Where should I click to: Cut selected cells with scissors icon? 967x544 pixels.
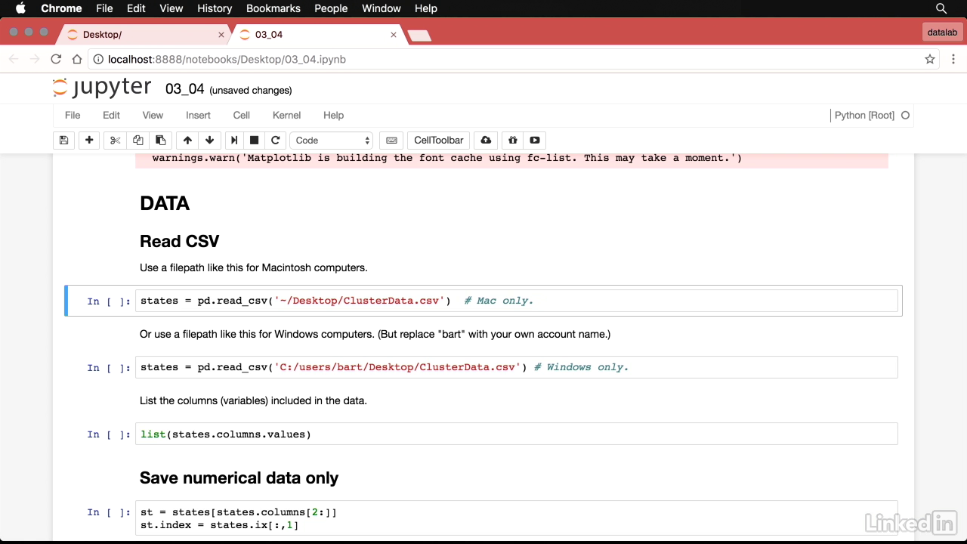coord(115,140)
